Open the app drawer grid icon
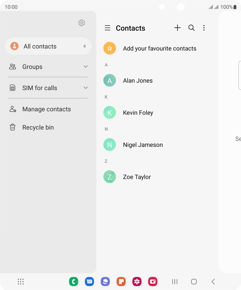 (x=21, y=281)
